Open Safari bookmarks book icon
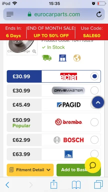This screenshot has height=192, width=108. 76,185
